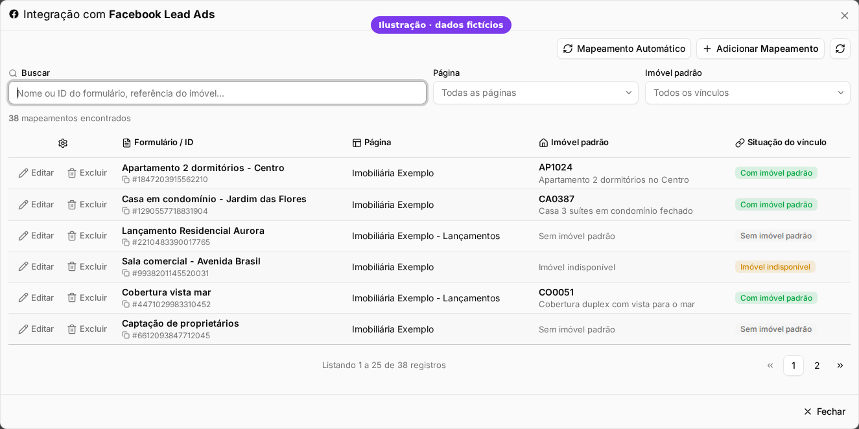Open the Imóvel padrão filter dropdown
The height and width of the screenshot is (429, 859).
click(x=747, y=93)
